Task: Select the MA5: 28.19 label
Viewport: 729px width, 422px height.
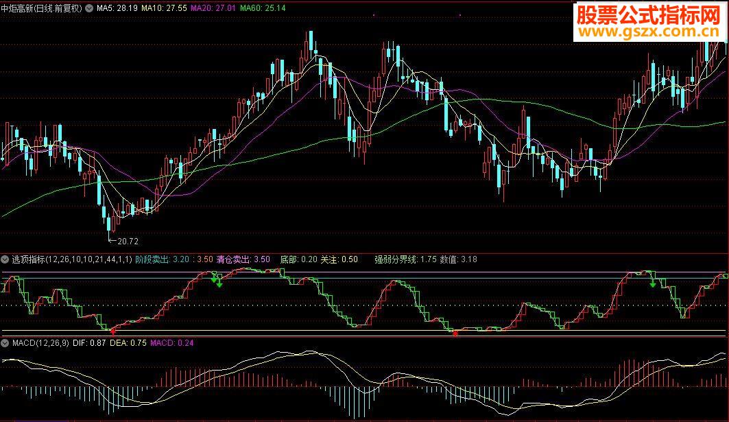Action: (117, 8)
